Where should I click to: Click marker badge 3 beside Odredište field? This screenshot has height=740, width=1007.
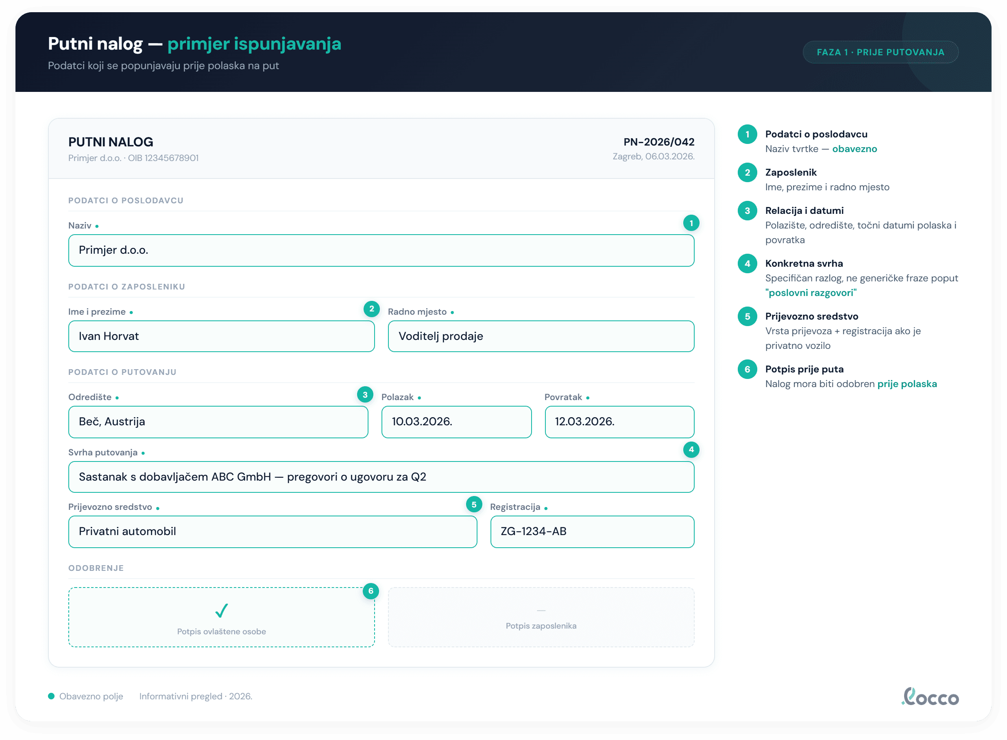(x=365, y=395)
